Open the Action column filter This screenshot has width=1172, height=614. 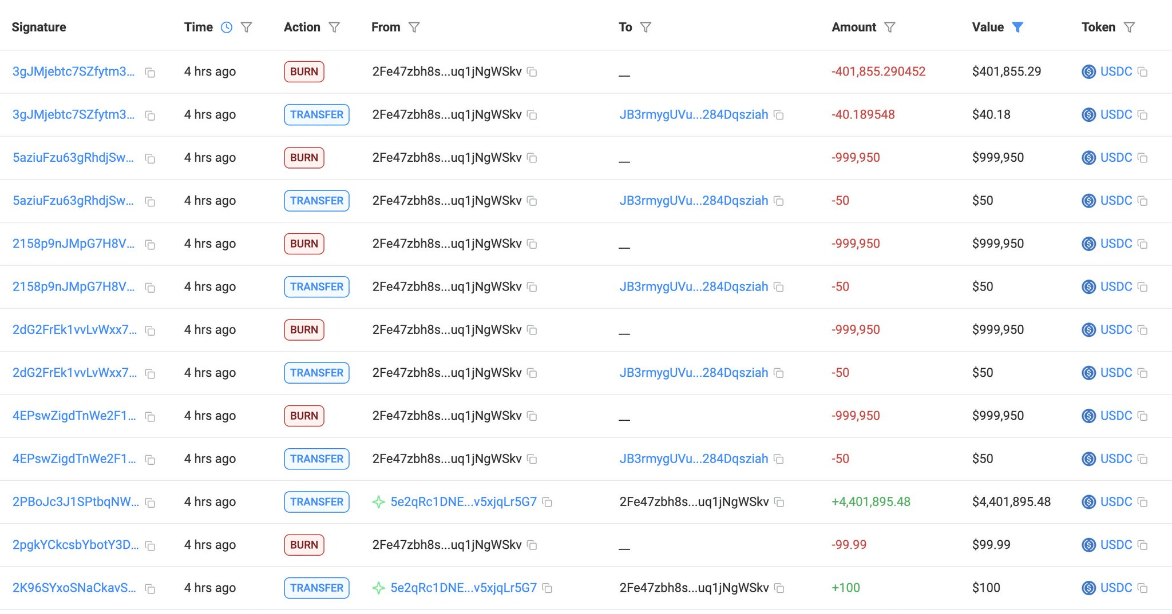(x=334, y=27)
